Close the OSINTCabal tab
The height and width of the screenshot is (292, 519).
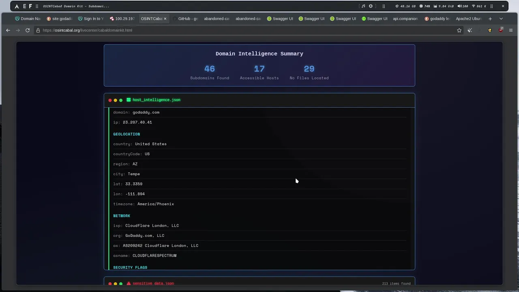pos(165,19)
